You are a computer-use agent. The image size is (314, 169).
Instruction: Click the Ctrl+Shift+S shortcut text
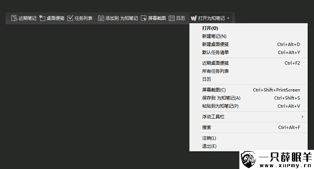287,98
